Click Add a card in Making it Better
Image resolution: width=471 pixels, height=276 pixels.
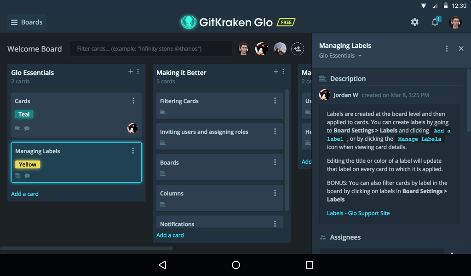170,236
